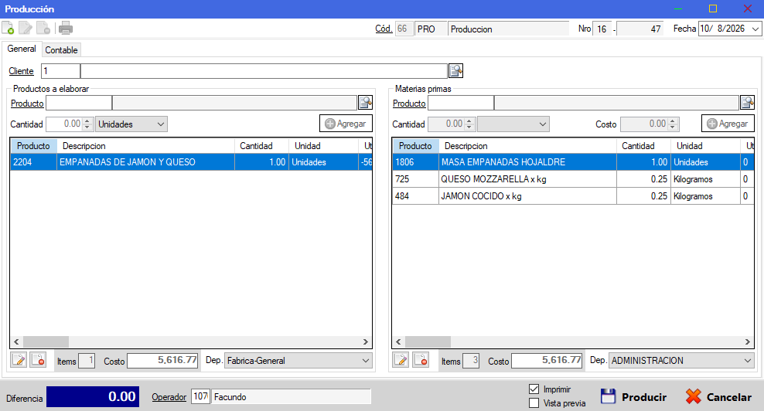This screenshot has width=764, height=411.
Task: Click the Cliente link label
Action: coord(21,71)
